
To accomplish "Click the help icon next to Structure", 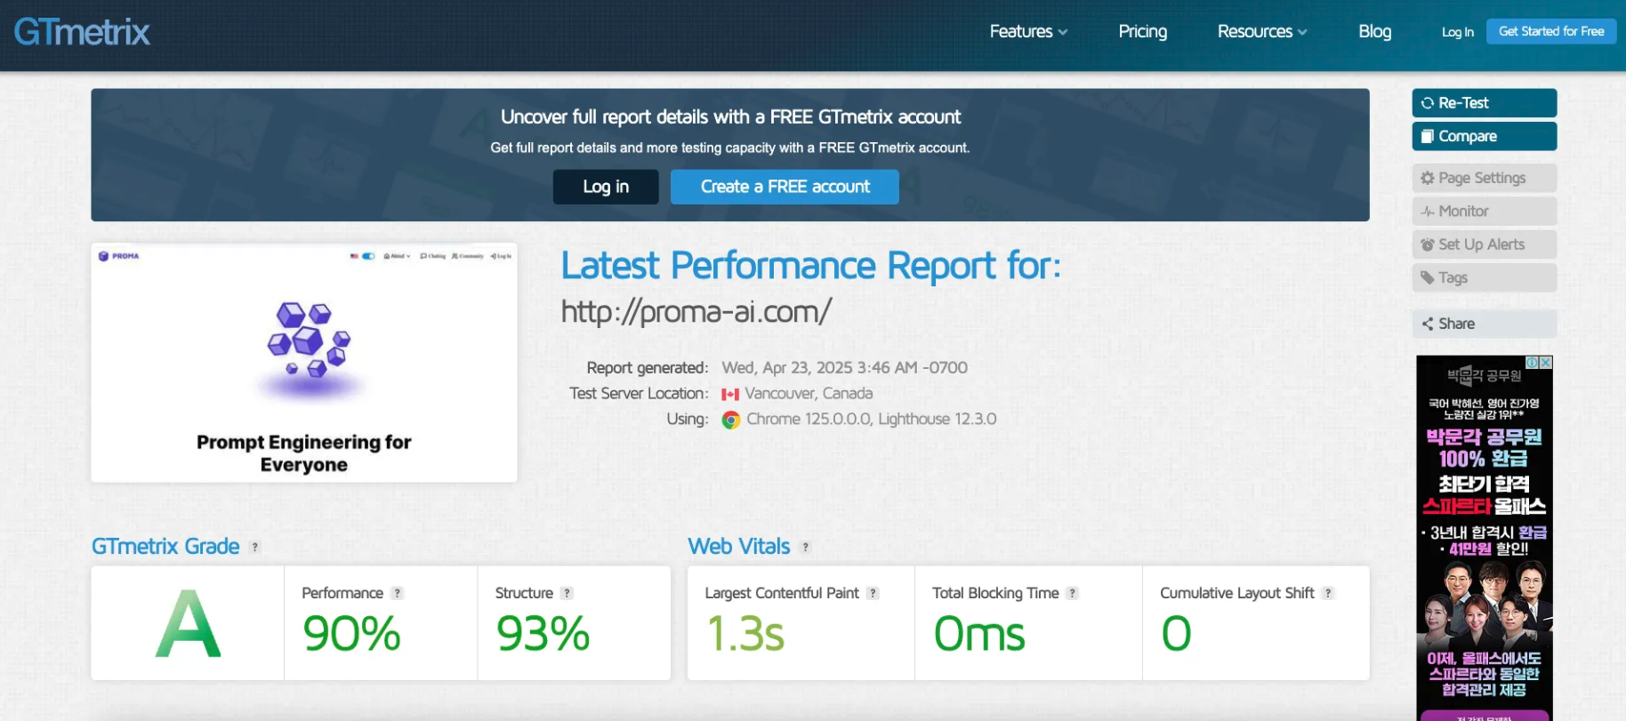I will click(x=567, y=593).
